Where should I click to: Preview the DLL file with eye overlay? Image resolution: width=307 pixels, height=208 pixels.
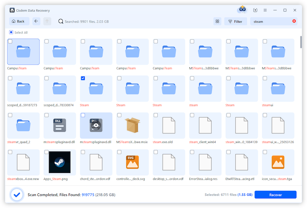coord(96,125)
